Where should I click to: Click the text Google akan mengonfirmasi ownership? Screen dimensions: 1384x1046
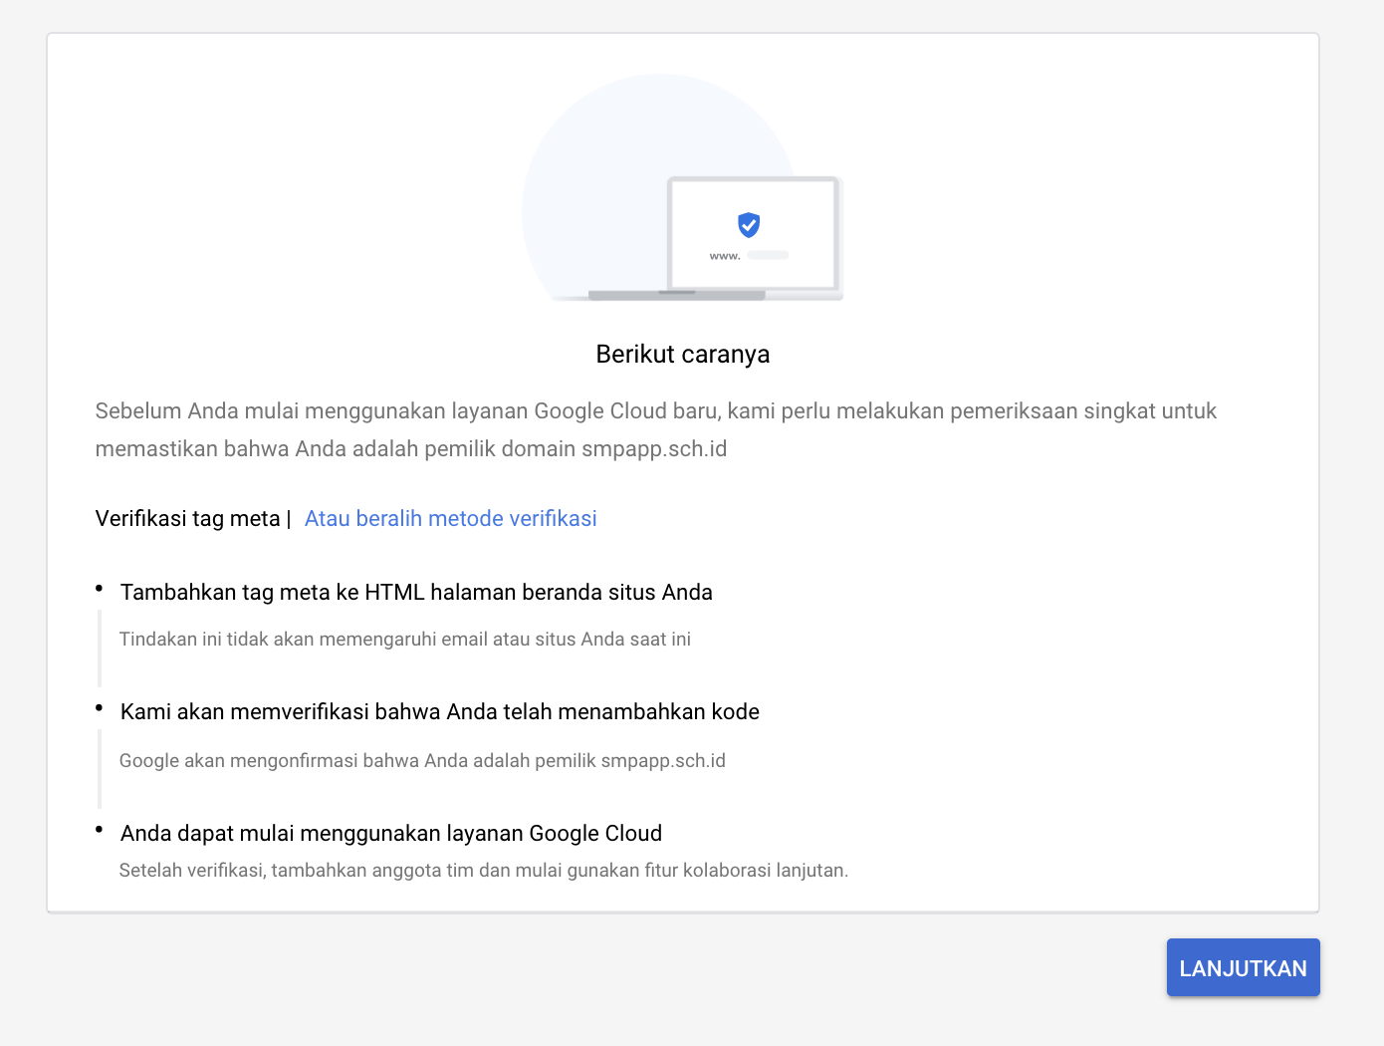coord(422,760)
